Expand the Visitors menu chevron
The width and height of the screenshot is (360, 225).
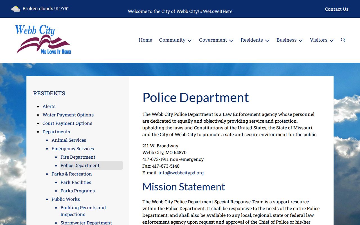332,40
